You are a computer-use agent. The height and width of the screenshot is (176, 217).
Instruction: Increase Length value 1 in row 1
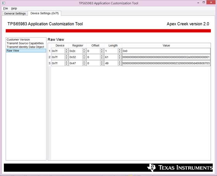coord(120,50)
